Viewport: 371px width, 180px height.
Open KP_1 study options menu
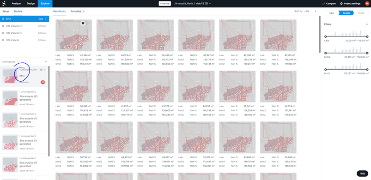(x=45, y=18)
